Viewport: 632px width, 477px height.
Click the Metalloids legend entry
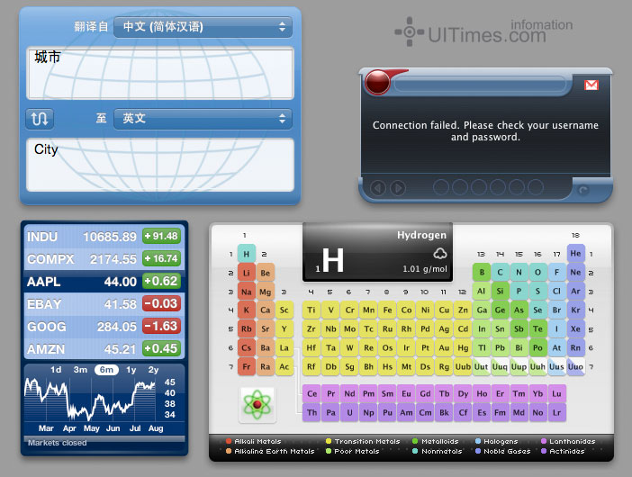click(x=436, y=441)
